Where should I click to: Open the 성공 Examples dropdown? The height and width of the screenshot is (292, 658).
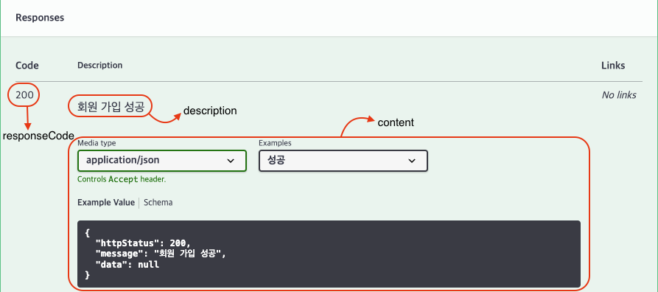point(343,161)
